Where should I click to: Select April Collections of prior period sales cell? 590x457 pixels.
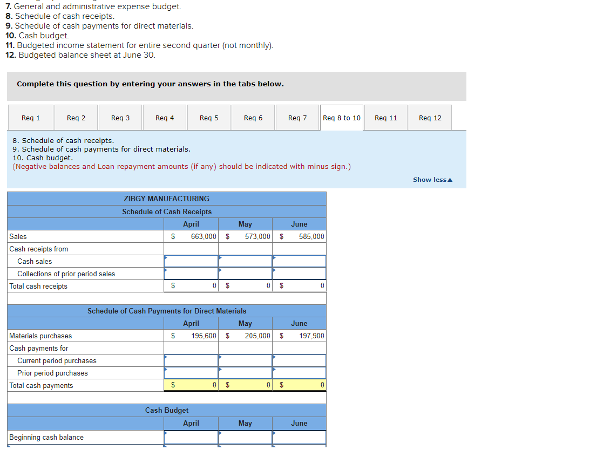191,274
